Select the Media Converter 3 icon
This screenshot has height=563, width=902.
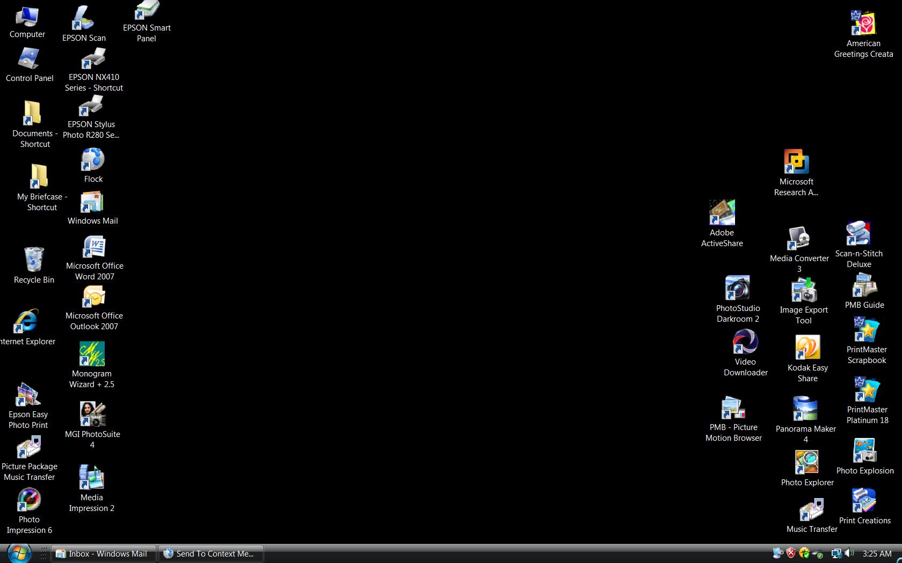pos(799,239)
